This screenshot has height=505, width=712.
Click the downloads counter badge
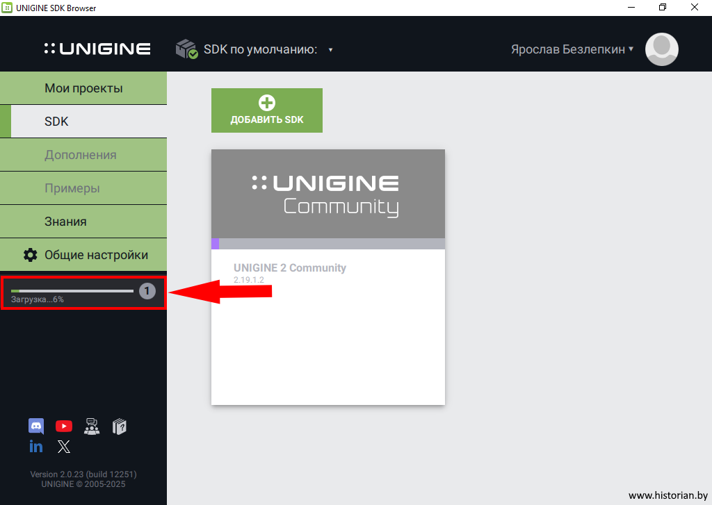pos(147,291)
